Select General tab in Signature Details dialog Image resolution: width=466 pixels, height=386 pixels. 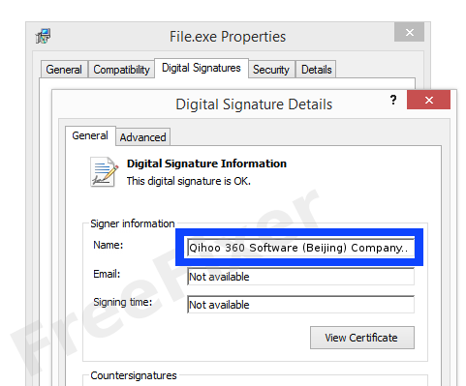click(90, 135)
